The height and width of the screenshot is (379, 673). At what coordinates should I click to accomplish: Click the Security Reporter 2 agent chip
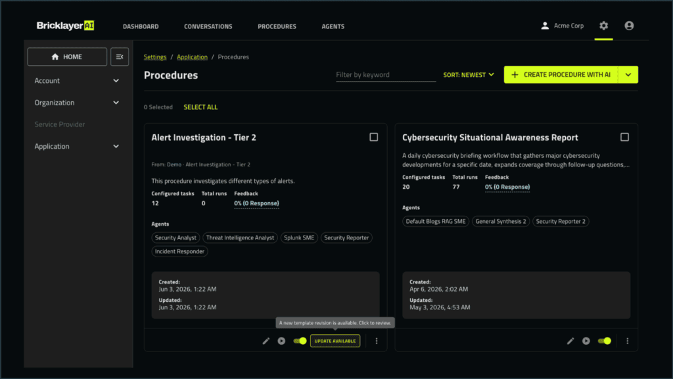tap(561, 221)
